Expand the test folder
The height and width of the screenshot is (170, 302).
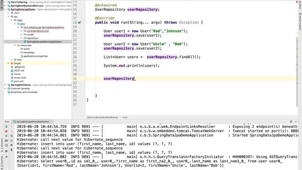click(x=12, y=60)
